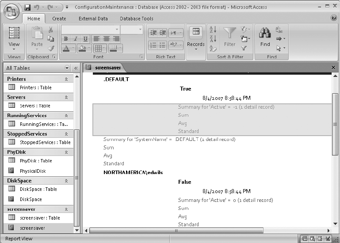Close the screensaver report window
The width and height of the screenshot is (340, 243).
point(333,68)
